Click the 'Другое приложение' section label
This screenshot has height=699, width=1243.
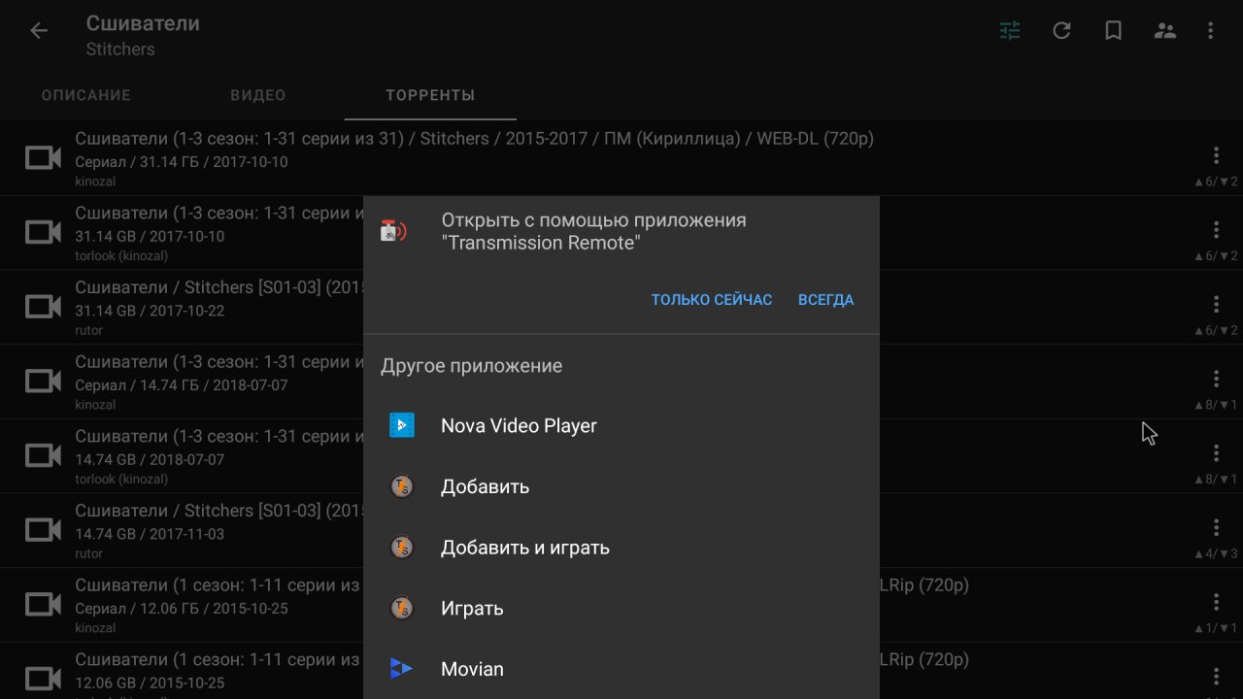tap(472, 366)
